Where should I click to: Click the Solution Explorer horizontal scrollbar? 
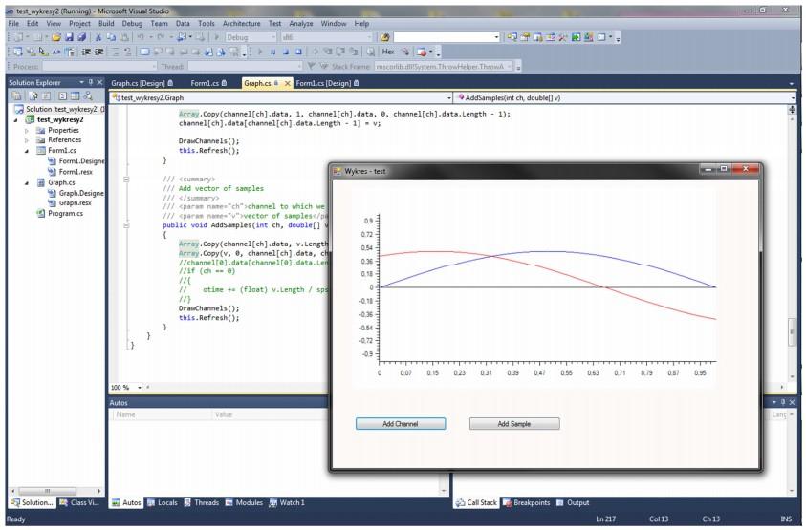[x=56, y=491]
